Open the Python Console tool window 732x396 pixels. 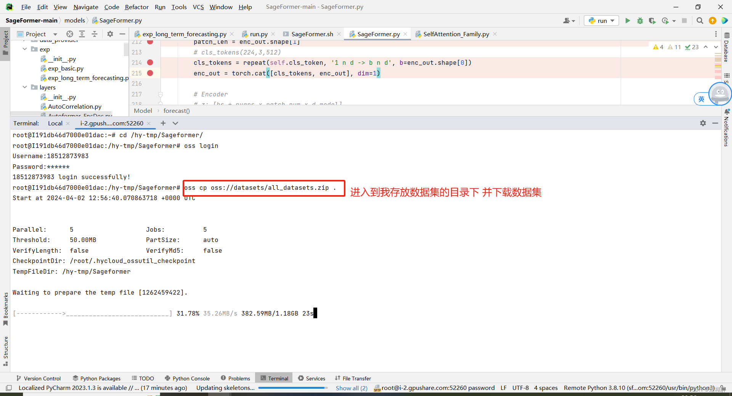click(187, 378)
